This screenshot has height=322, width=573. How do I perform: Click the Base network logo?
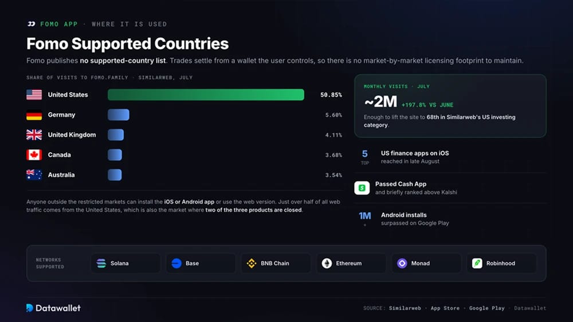tap(176, 263)
